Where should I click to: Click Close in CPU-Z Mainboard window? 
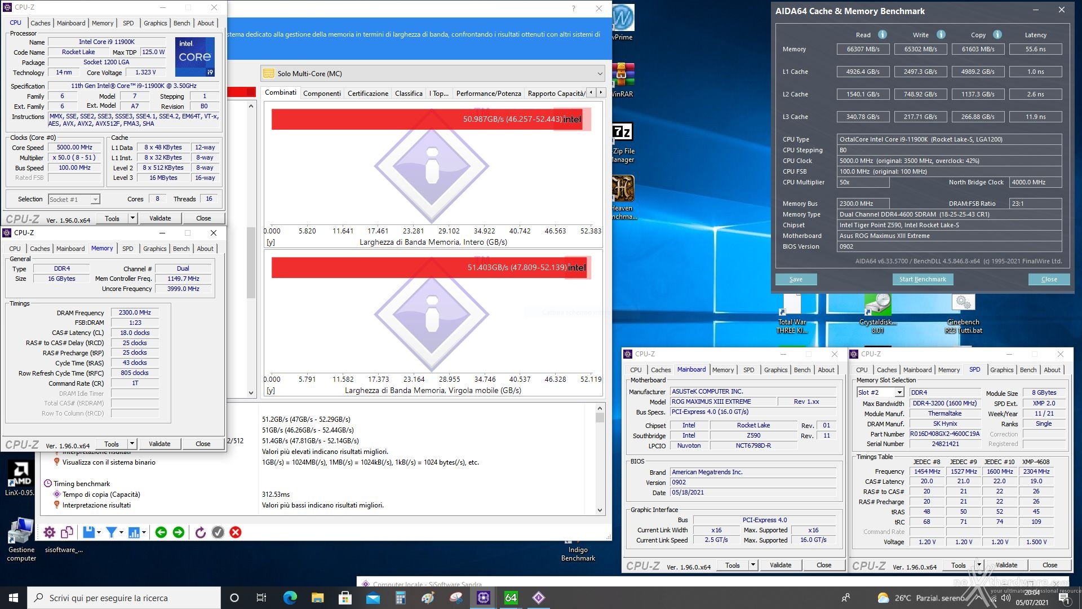[824, 565]
